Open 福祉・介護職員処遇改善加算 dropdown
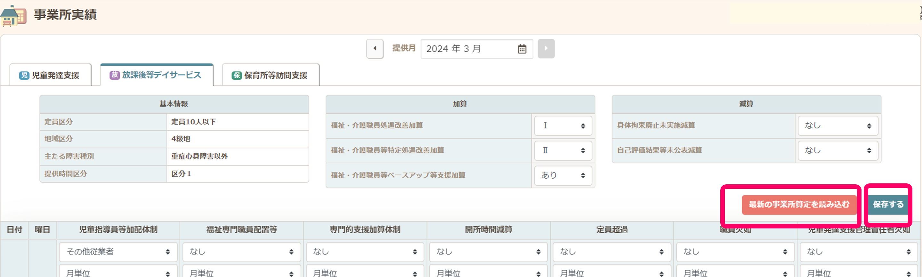 [563, 126]
